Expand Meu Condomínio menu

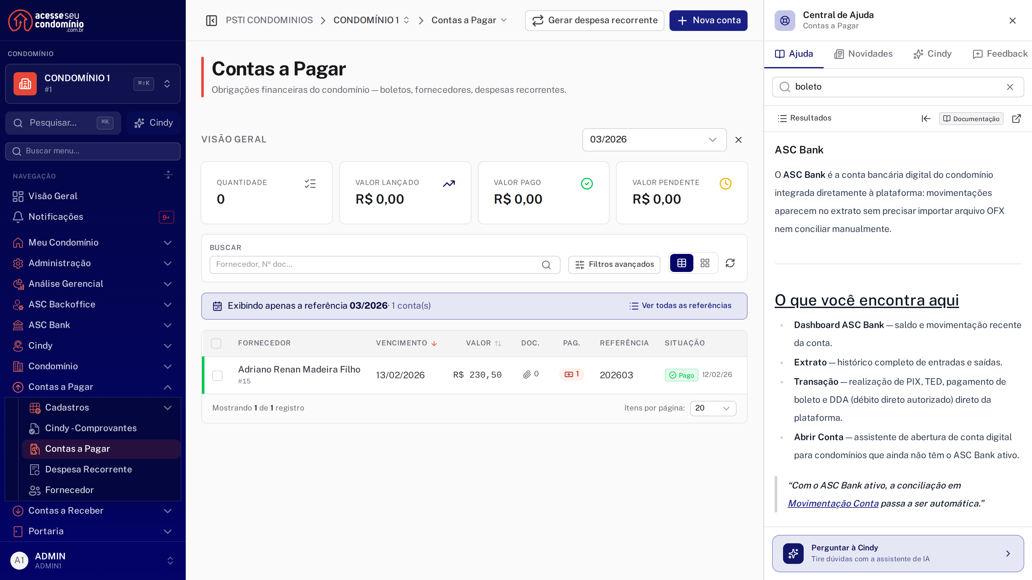point(93,243)
